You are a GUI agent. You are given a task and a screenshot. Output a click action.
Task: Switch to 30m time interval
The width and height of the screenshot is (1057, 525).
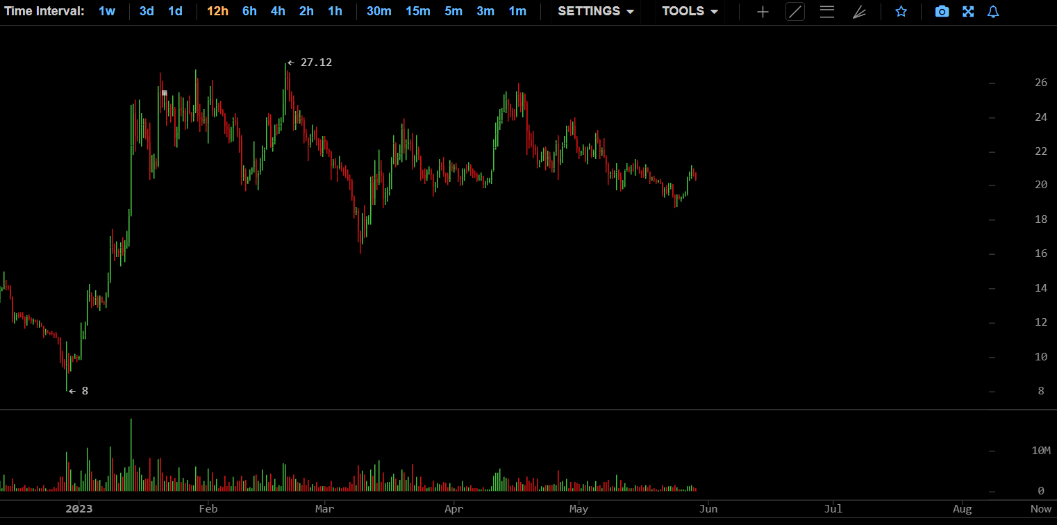click(378, 11)
